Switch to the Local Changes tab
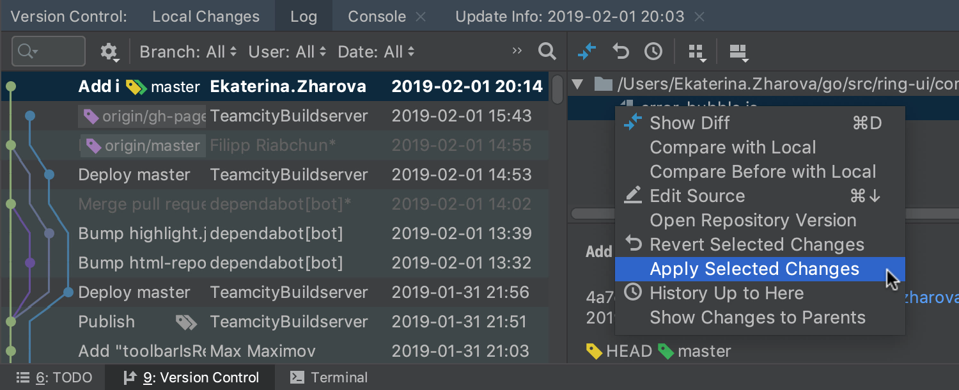 click(206, 17)
